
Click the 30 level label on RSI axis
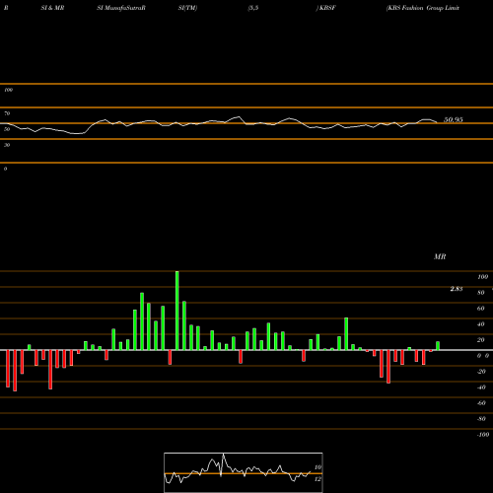7,145
